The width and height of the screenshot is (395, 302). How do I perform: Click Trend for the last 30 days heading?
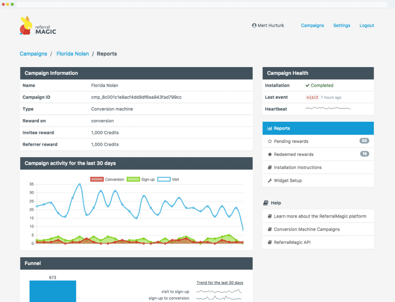click(x=220, y=283)
